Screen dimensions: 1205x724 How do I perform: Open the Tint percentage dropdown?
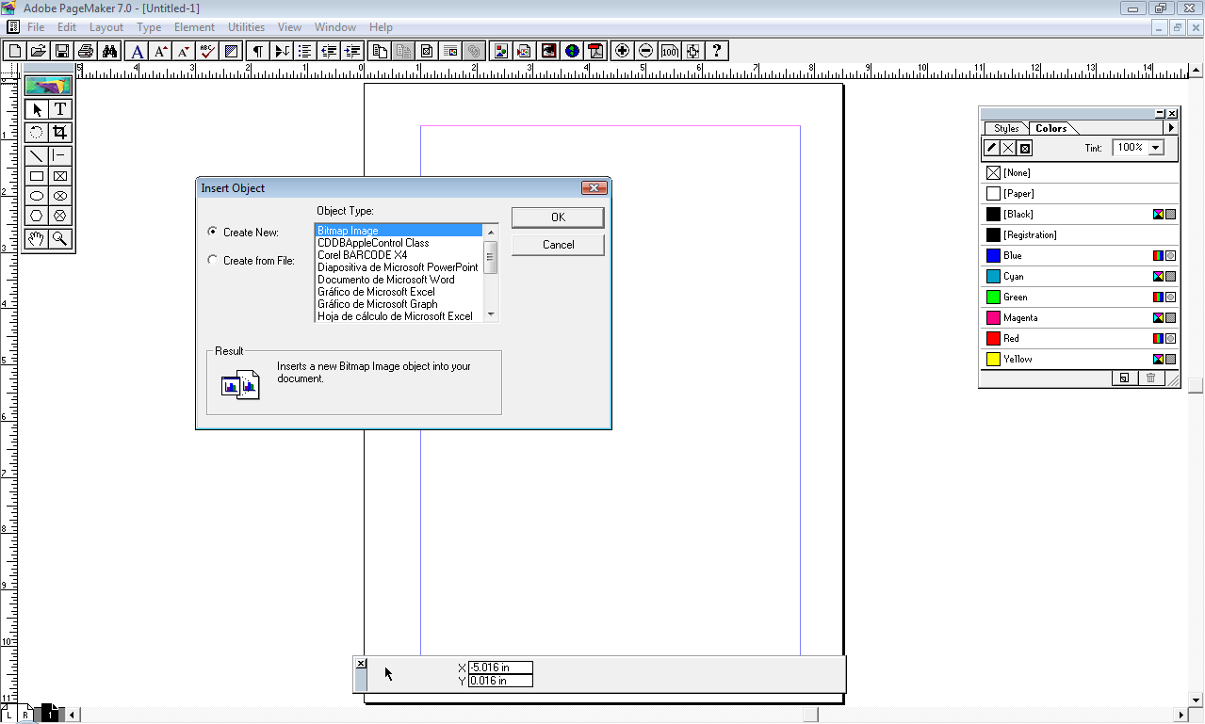pos(1156,148)
